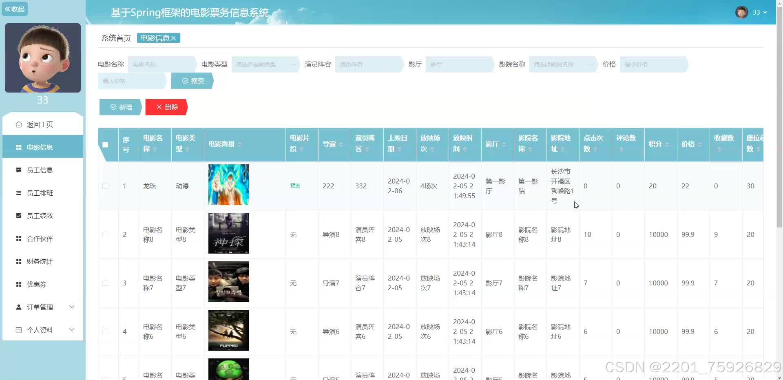
Task: Close the 电影信息 tab with X
Action: point(174,38)
